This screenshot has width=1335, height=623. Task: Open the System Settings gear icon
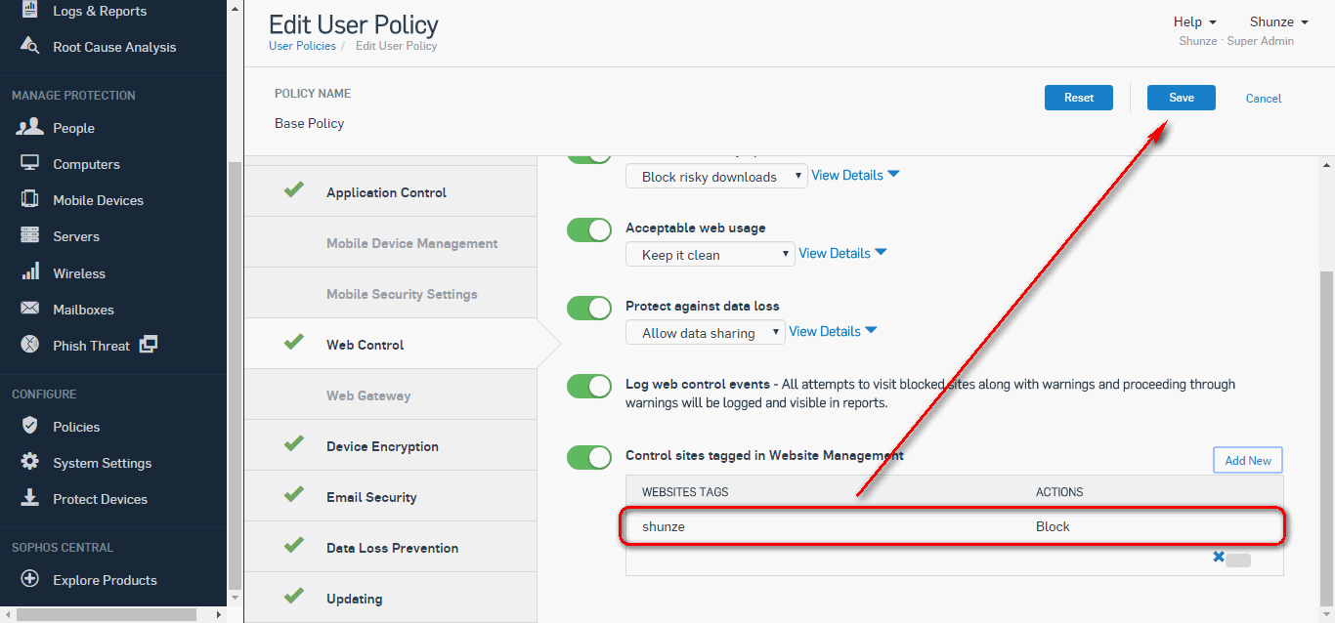tap(30, 462)
